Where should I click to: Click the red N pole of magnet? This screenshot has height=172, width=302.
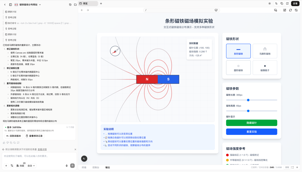(147, 79)
